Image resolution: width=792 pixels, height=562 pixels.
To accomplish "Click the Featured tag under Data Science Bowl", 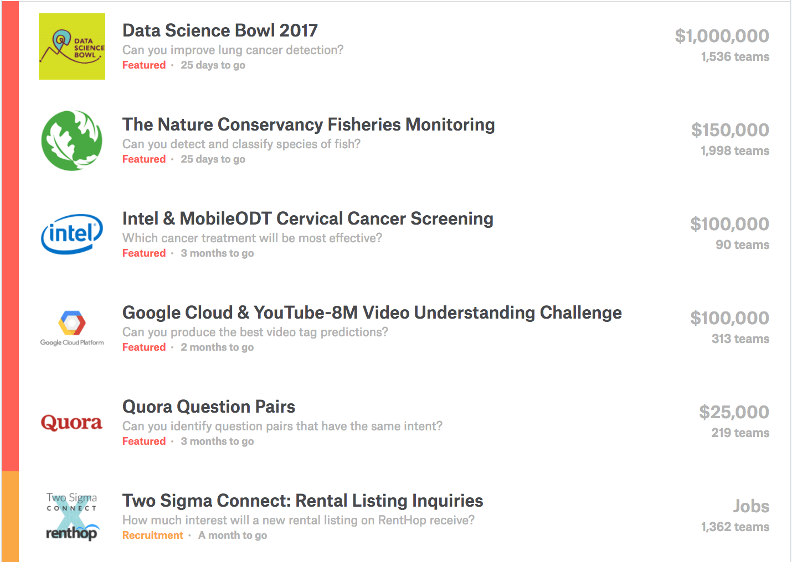I will tap(144, 65).
